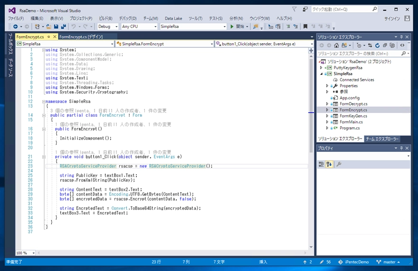
Task: Open the デバッグ(D) menu
Action: tap(128, 19)
